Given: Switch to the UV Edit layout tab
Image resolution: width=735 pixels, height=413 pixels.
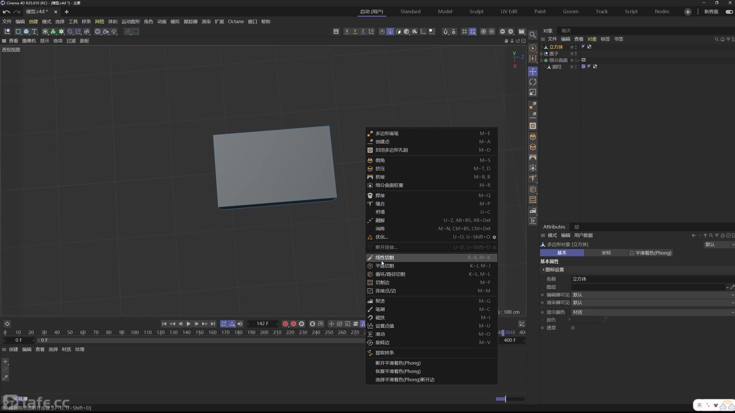Looking at the screenshot, I should click(x=509, y=11).
